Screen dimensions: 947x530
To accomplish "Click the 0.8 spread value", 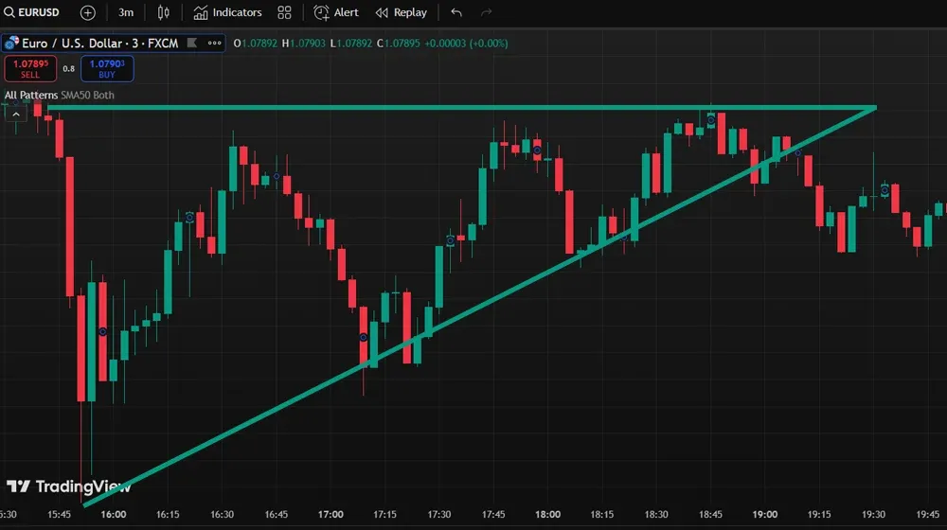I will [69, 69].
